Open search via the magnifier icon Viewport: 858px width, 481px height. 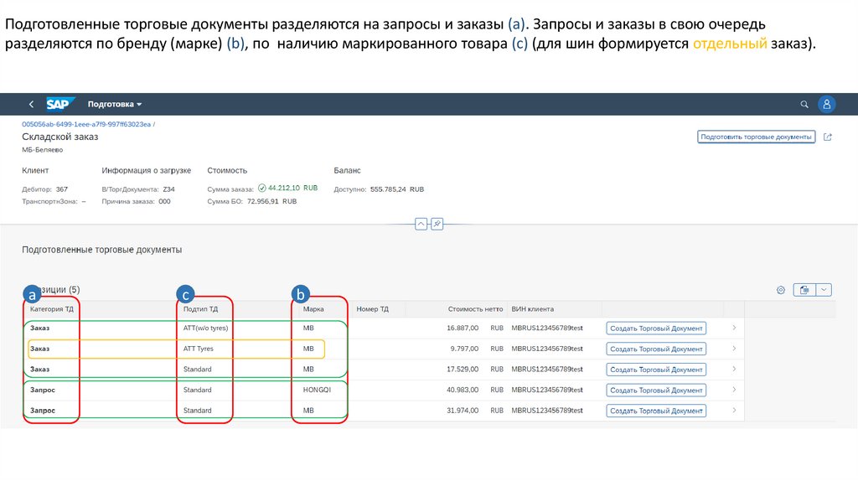tap(804, 104)
